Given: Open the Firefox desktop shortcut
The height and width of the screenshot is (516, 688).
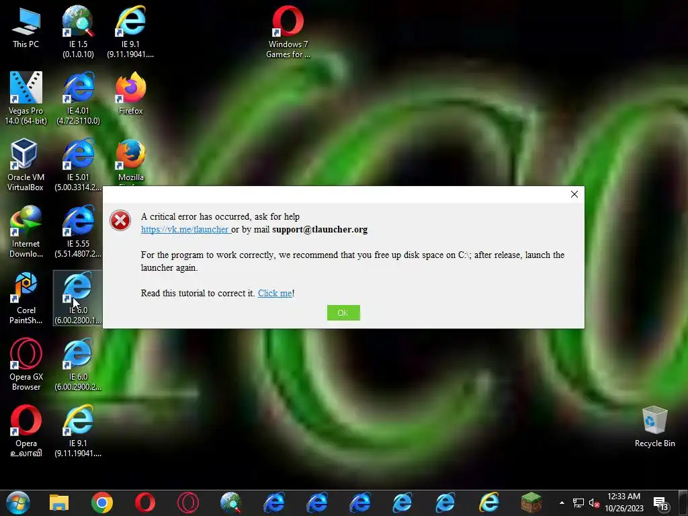Looking at the screenshot, I should pos(131,93).
